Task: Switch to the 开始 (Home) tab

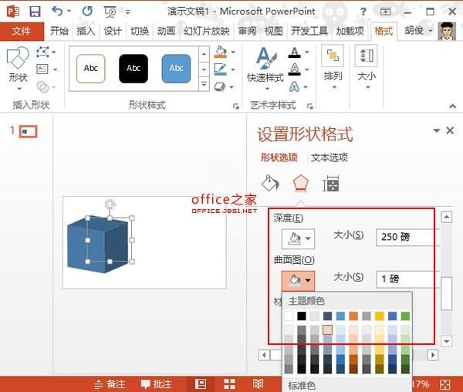Action: [59, 31]
